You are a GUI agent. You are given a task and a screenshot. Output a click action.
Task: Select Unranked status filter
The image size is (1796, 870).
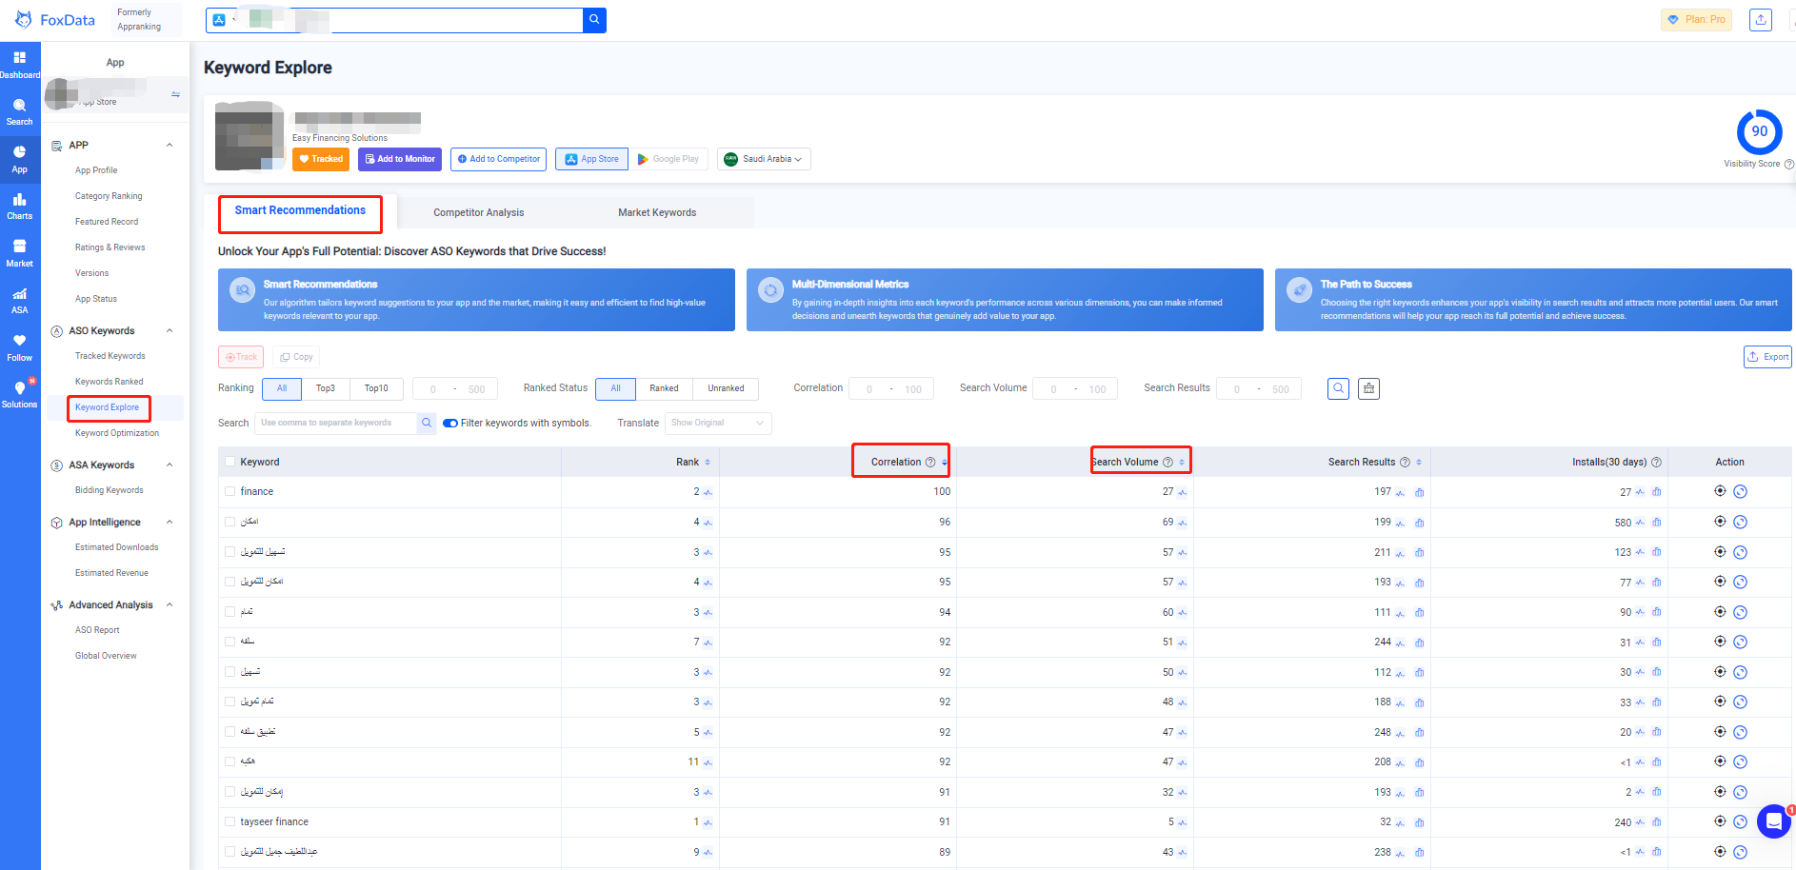[726, 388]
